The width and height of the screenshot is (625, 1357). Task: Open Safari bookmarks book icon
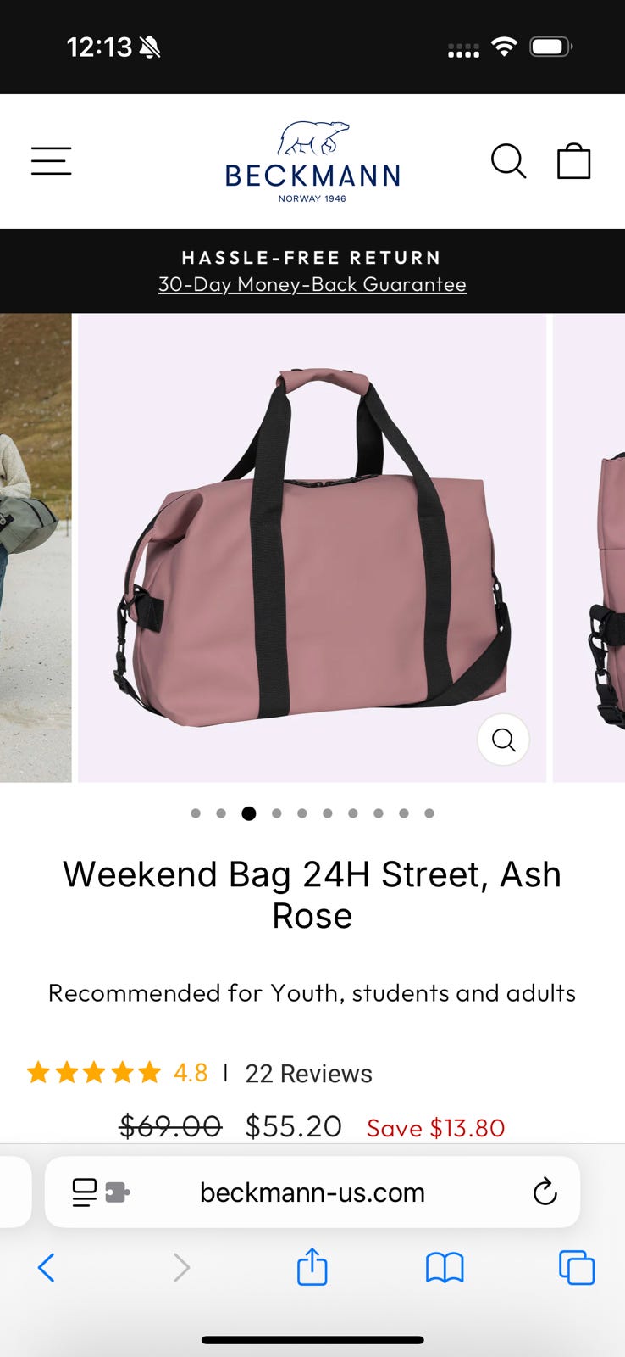[x=445, y=1268]
